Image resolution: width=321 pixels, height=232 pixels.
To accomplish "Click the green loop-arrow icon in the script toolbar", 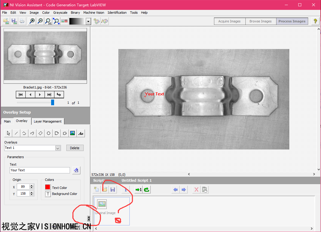I will (x=146, y=190).
